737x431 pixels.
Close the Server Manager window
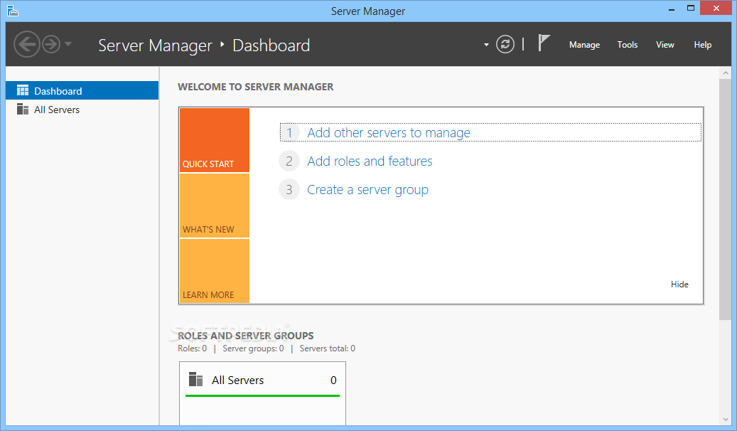(716, 8)
